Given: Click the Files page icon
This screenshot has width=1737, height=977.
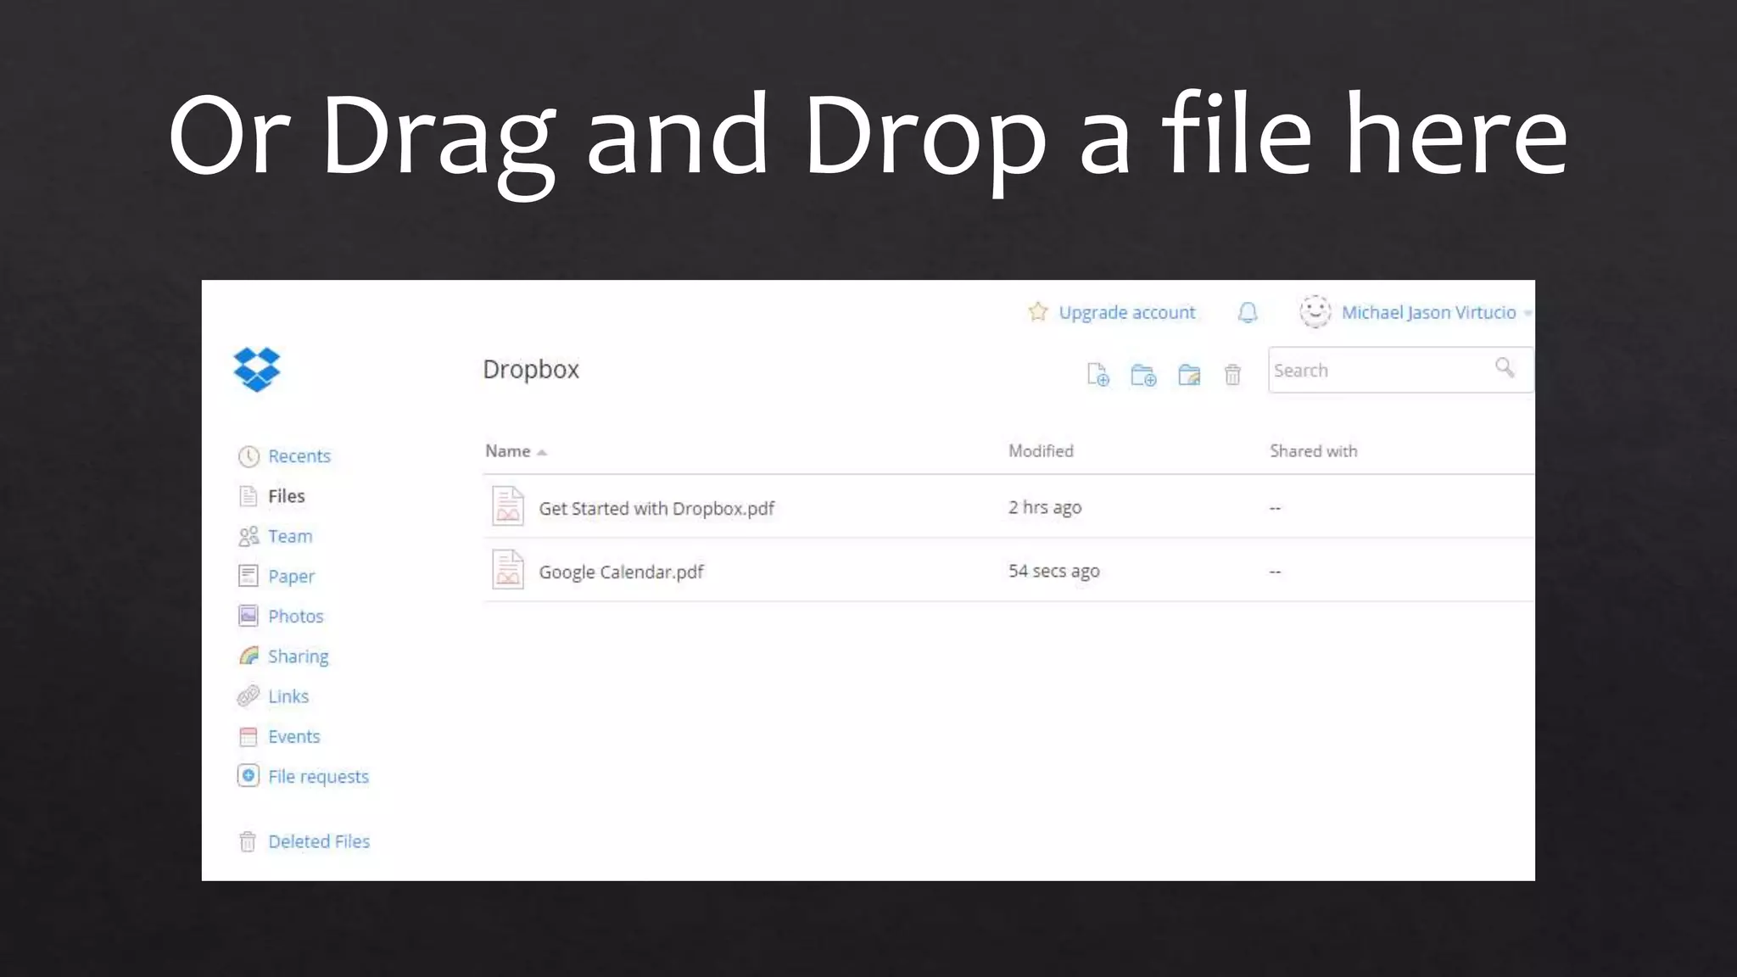Looking at the screenshot, I should tap(248, 496).
